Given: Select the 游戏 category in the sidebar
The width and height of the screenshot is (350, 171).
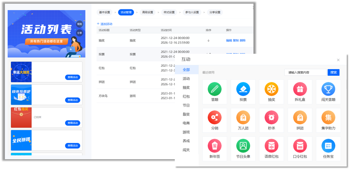Looking at the screenshot, I should [186, 132].
